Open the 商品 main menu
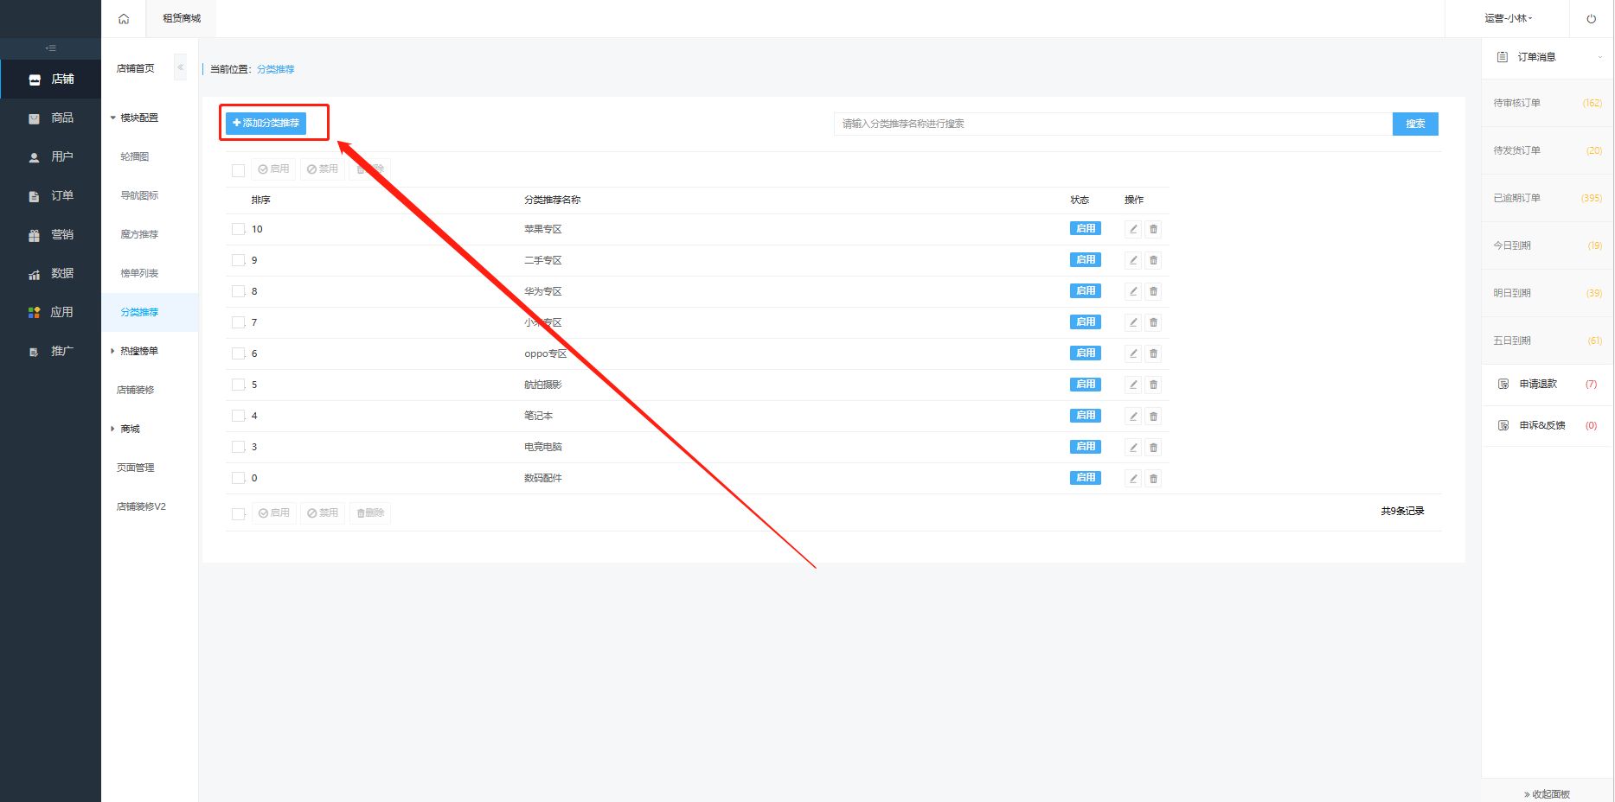The height and width of the screenshot is (802, 1615). (x=51, y=118)
